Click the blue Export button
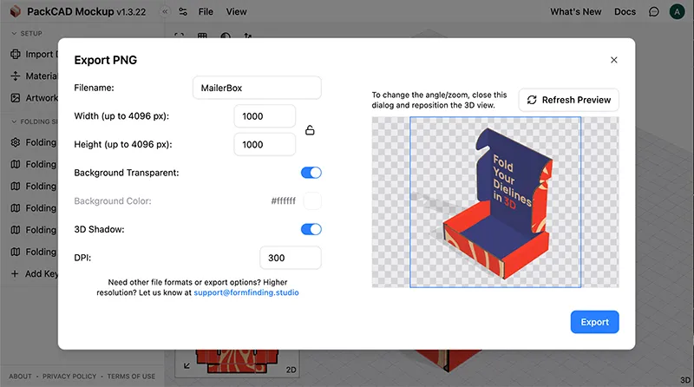694x387 pixels. [594, 322]
